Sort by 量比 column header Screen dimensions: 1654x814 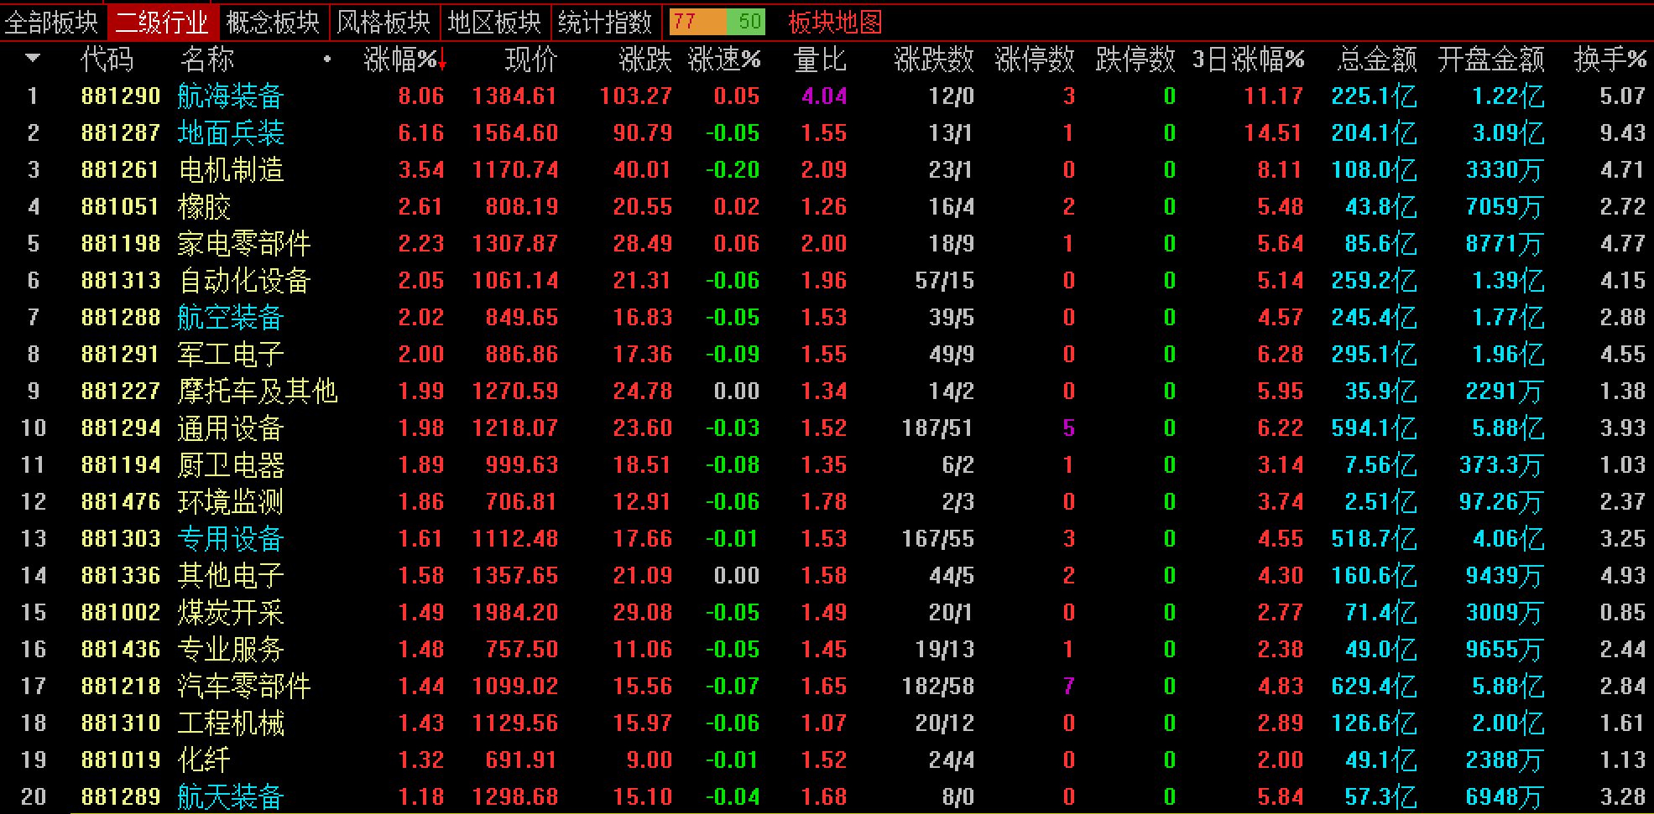tap(820, 59)
